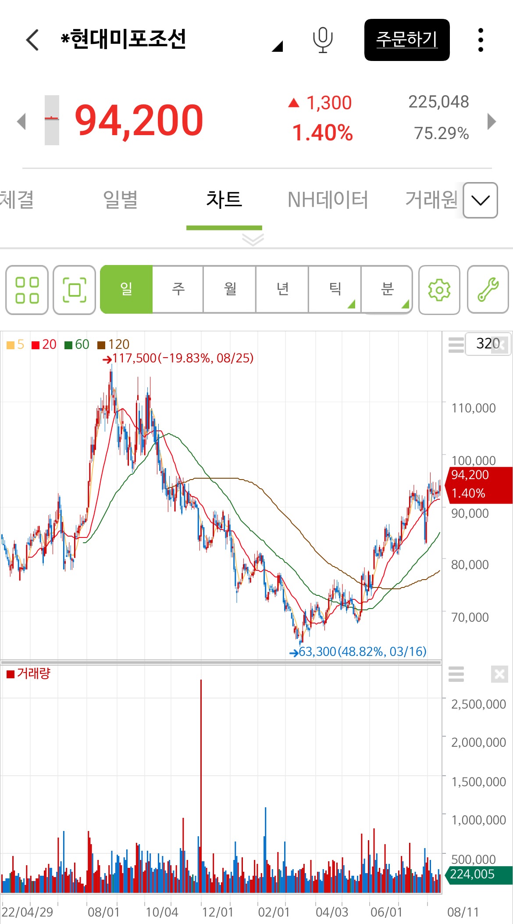Image resolution: width=513 pixels, height=924 pixels.
Task: Open chart settings gear icon
Action: click(439, 290)
